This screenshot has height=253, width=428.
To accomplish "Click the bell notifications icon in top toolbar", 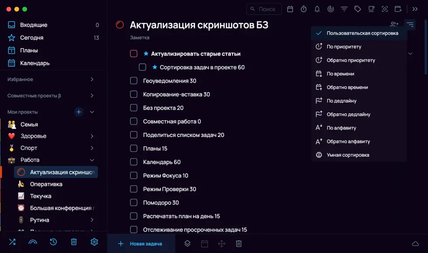I will pos(317,9).
